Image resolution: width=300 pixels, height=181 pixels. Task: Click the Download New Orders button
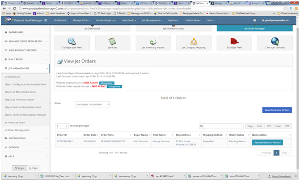[x=277, y=110]
